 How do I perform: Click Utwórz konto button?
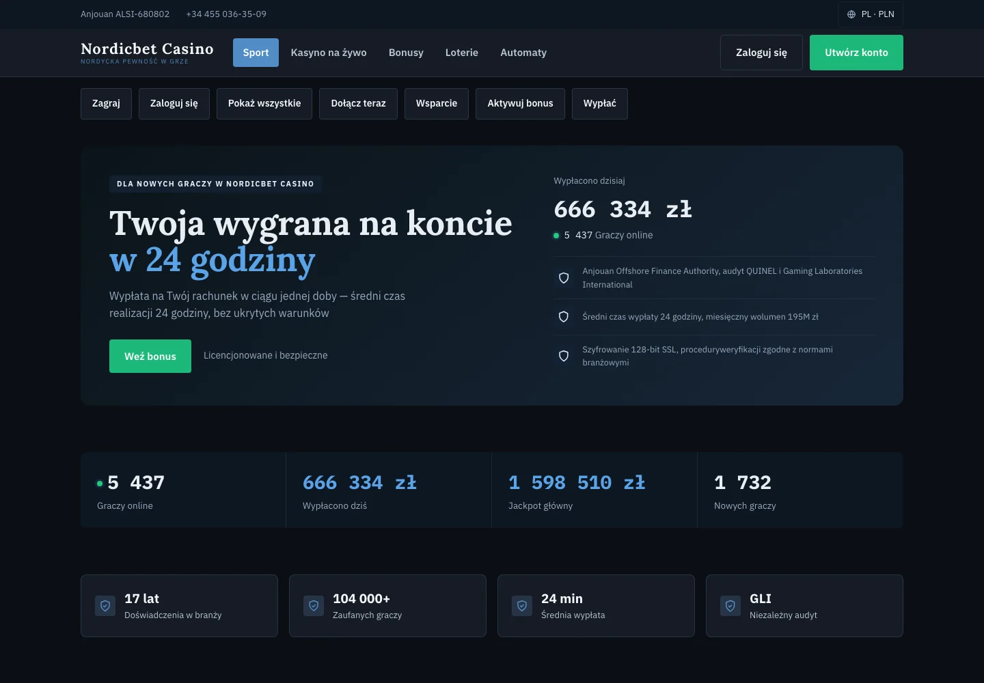click(856, 53)
